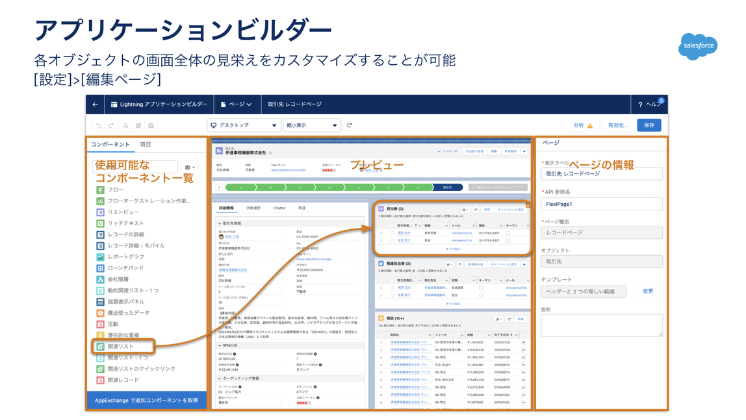Open the 関連 tab in preview
The height and width of the screenshot is (420, 746).
[x=302, y=208]
